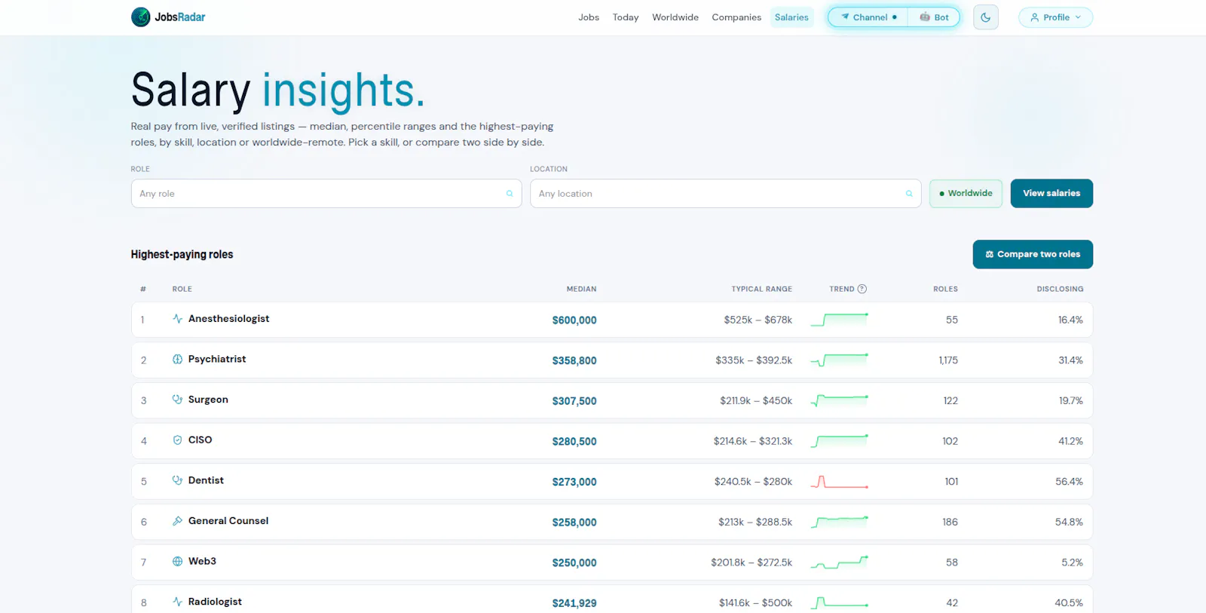Viewport: 1206px width, 613px height.
Task: Focus the Any location input field
Action: pyautogui.click(x=725, y=194)
